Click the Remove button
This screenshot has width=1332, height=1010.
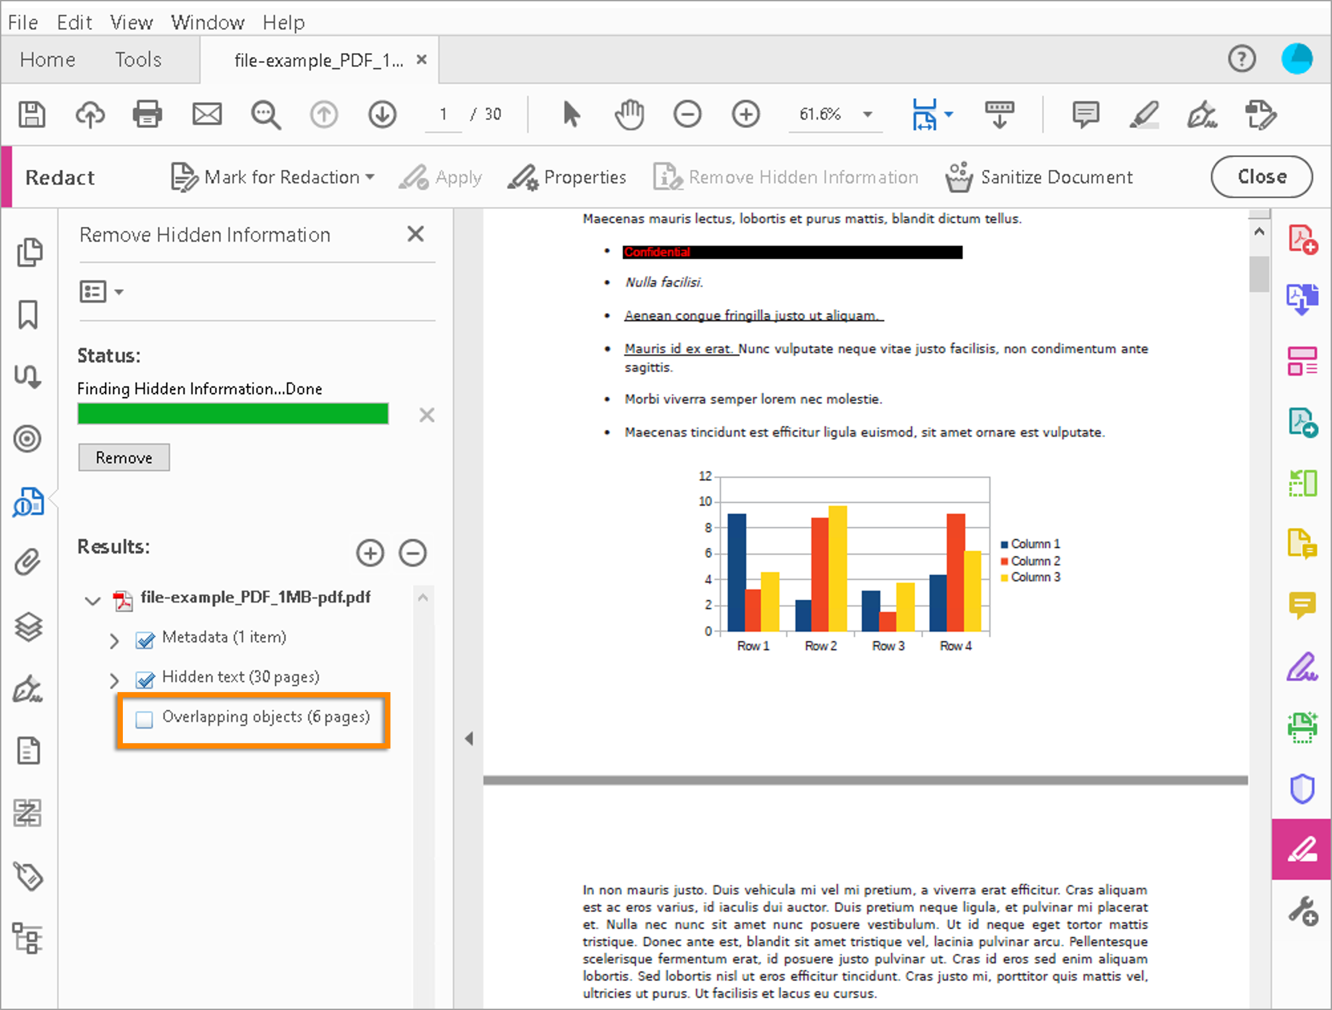124,457
